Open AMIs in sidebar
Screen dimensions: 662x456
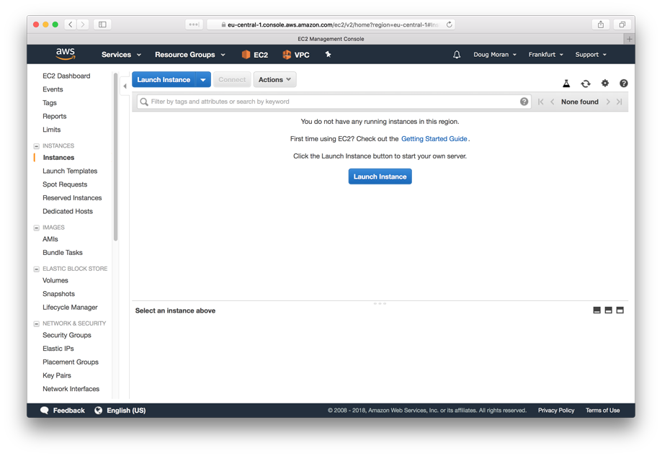coord(50,239)
